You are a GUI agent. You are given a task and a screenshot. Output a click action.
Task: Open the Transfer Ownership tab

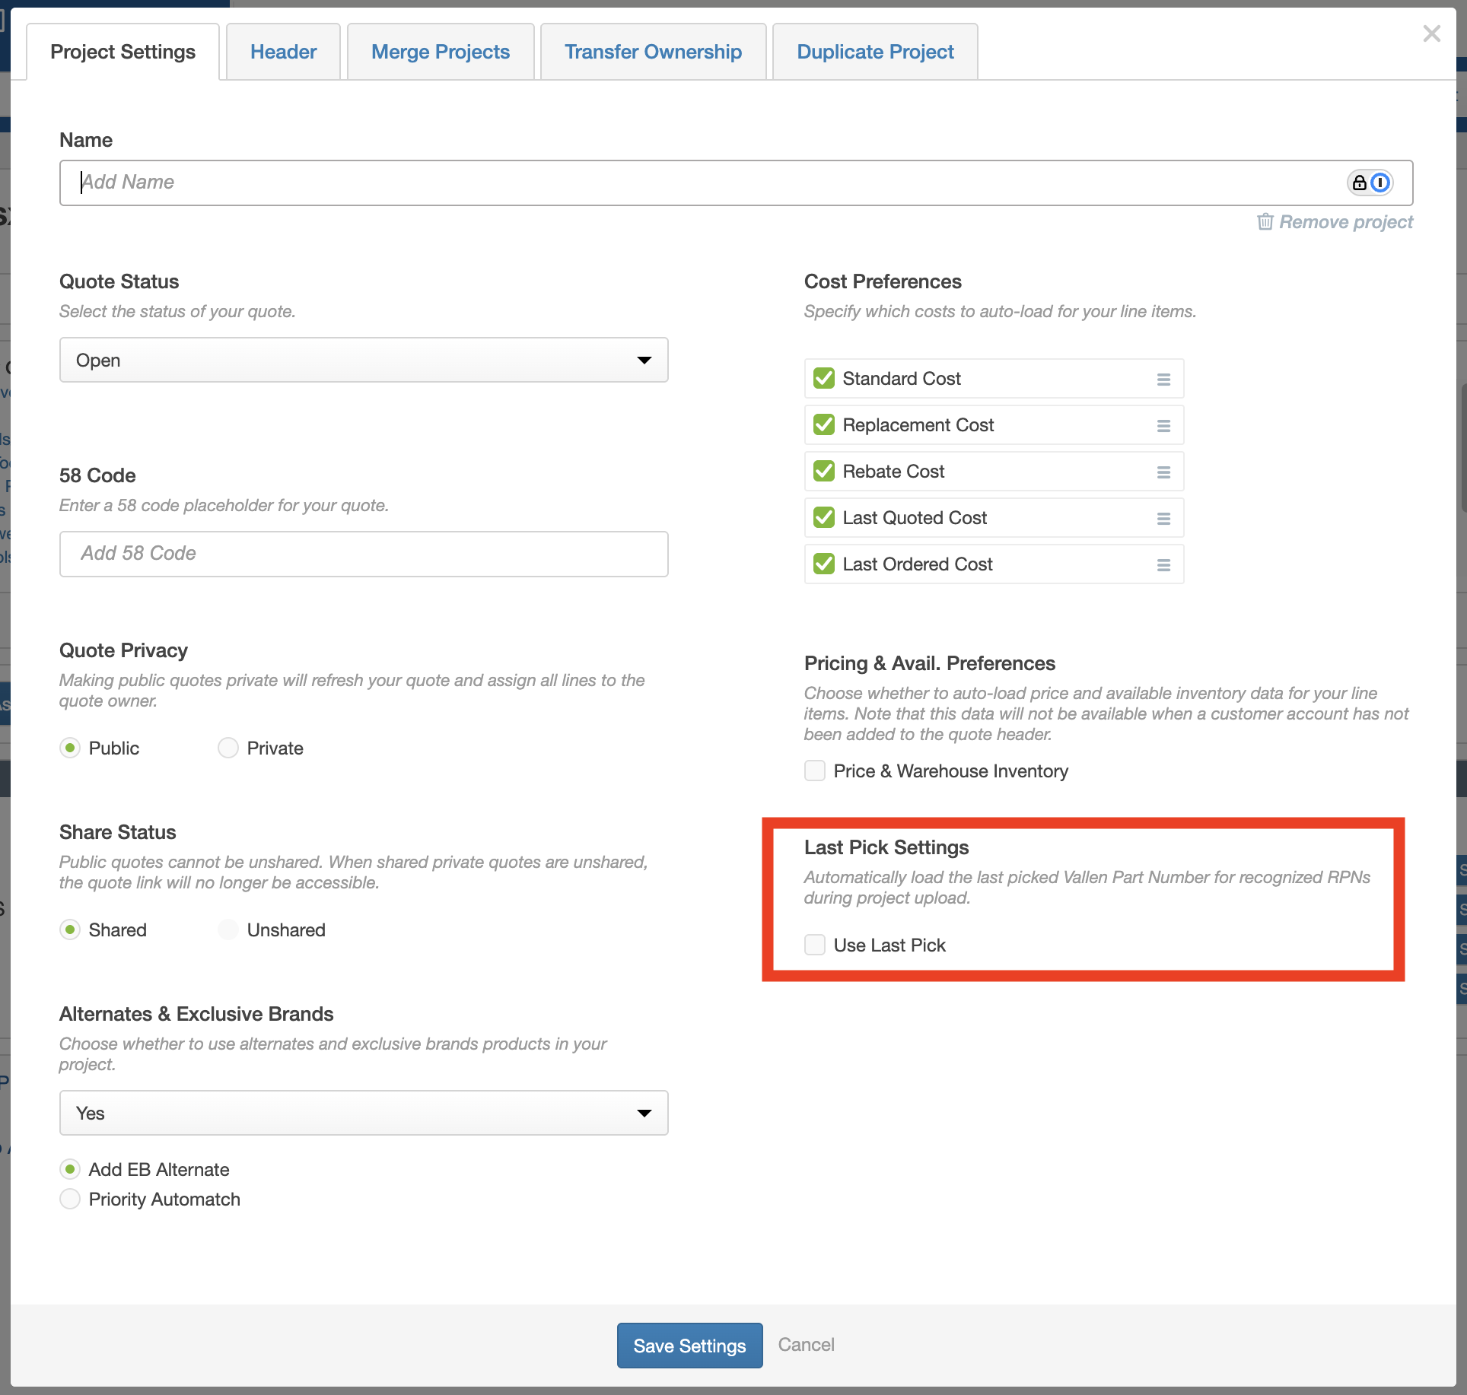pyautogui.click(x=653, y=52)
